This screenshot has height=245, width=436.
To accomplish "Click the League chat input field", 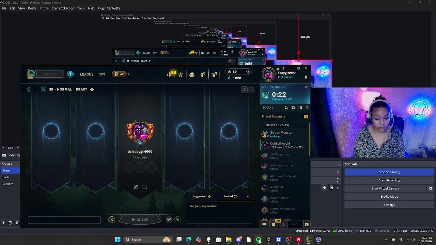I will [x=64, y=220].
